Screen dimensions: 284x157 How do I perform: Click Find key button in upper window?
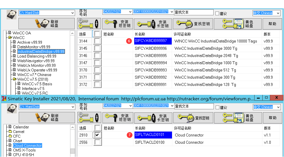193,24
